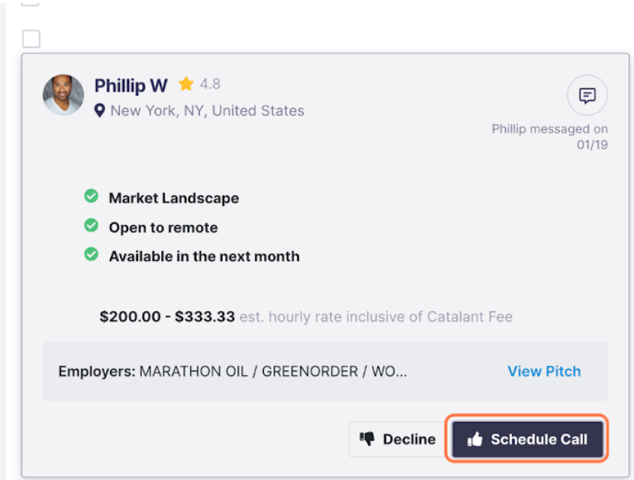The width and height of the screenshot is (634, 480).
Task: Click the Schedule Call button label
Action: click(539, 439)
